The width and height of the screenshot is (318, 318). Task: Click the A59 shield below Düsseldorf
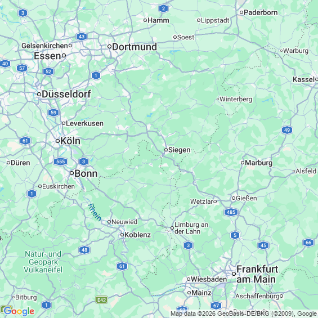point(53,113)
